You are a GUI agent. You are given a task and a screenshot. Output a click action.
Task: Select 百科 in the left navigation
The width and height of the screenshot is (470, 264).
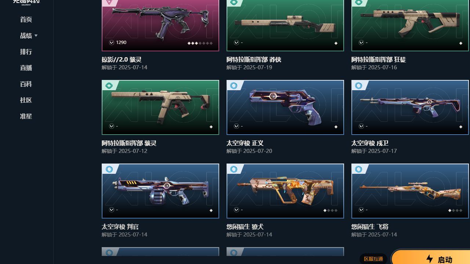(26, 84)
